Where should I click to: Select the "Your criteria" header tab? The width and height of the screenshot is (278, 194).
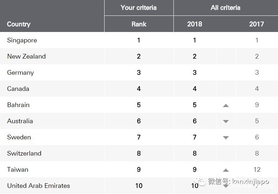coord(139,8)
